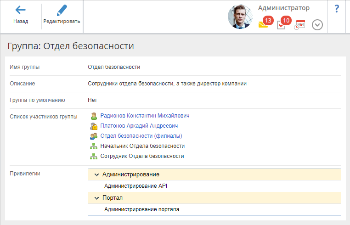Click org-chart icon beside Сотрудник Отдела безопасности

click(94, 156)
